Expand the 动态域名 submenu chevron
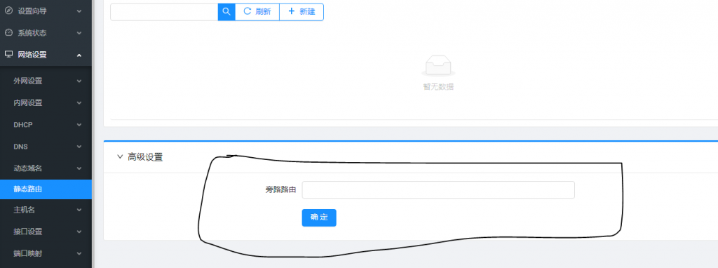718x268 pixels. (x=79, y=168)
